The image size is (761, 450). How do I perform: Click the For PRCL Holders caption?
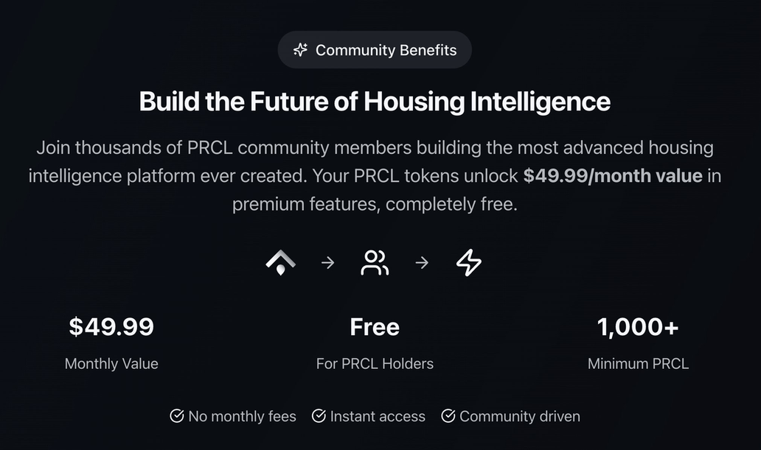click(x=375, y=364)
